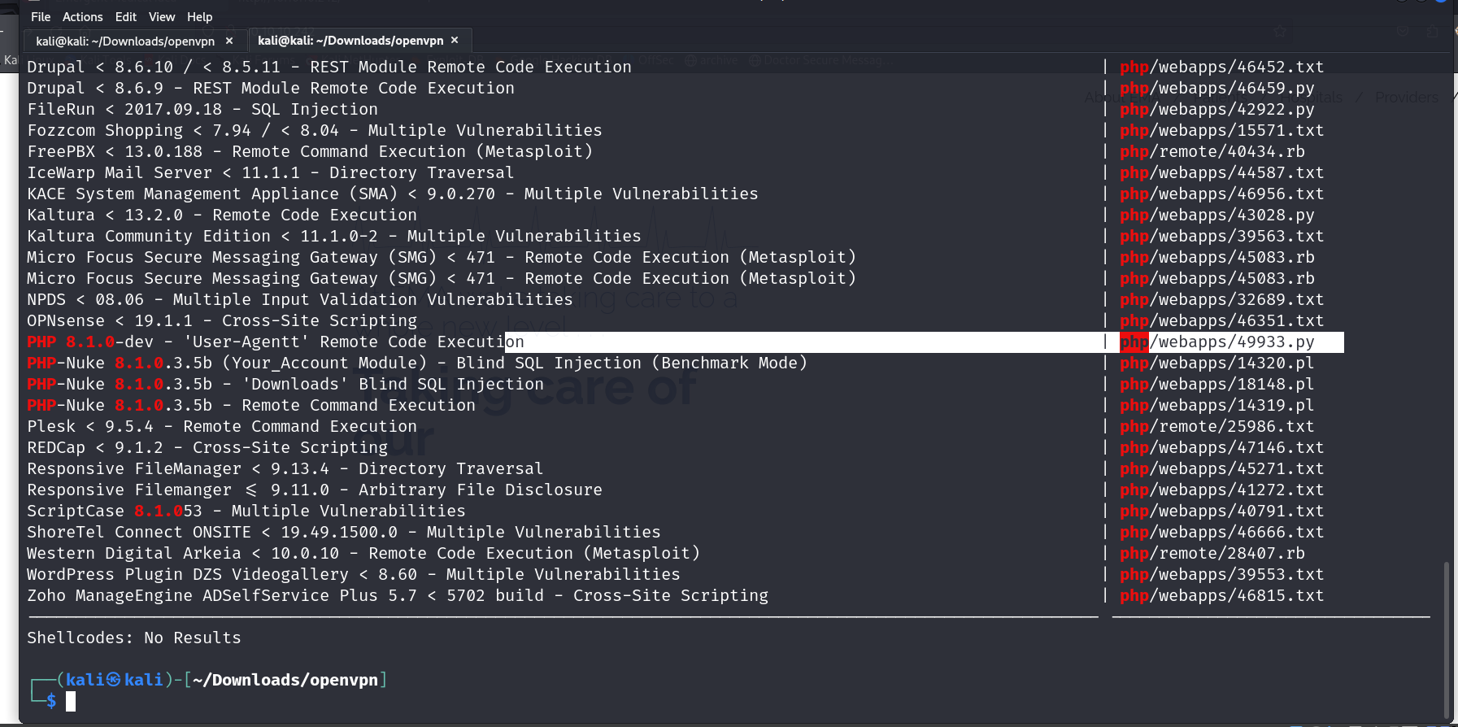This screenshot has width=1458, height=727.
Task: Open the Help menu
Action: [199, 16]
